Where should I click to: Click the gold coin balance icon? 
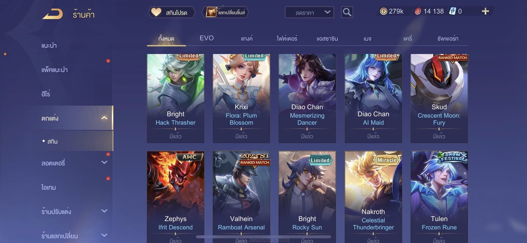383,11
